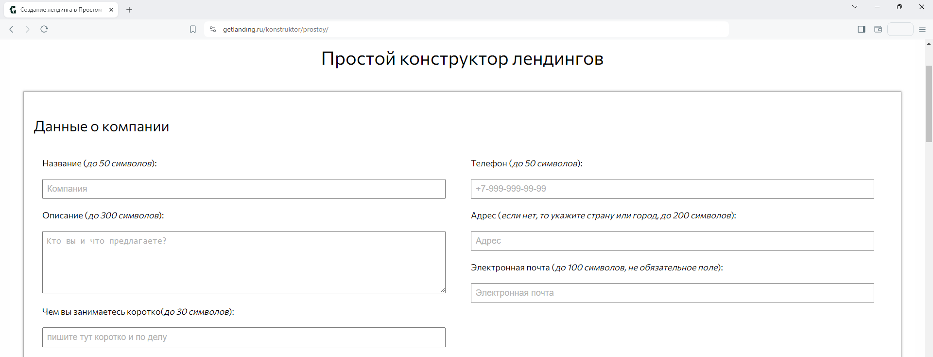Open site settings icon in address bar

point(212,29)
